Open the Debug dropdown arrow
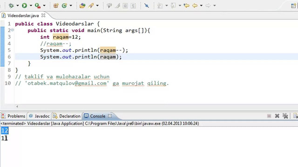This screenshot has width=298, height=167. point(18,6)
